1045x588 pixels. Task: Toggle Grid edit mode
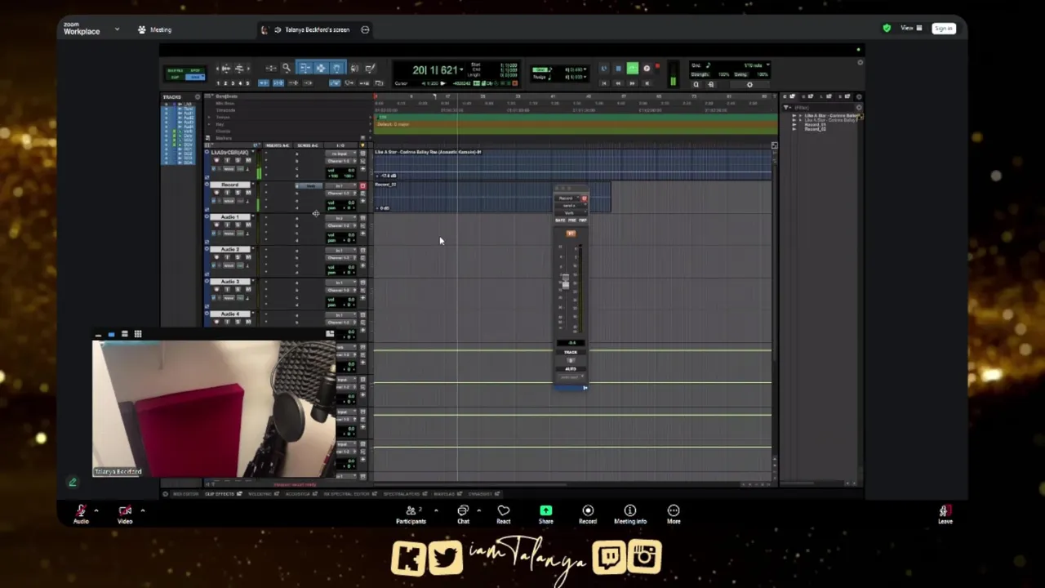(194, 78)
